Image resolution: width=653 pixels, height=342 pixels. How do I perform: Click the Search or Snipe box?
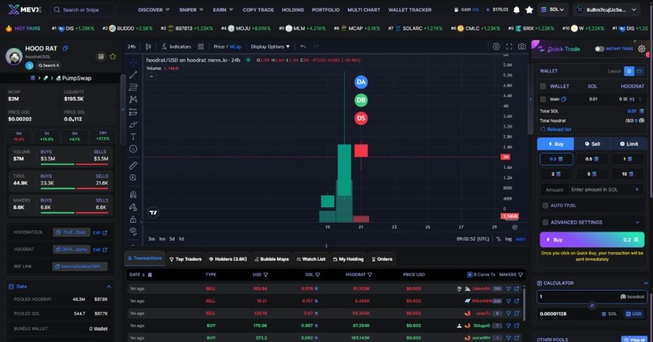(x=83, y=10)
